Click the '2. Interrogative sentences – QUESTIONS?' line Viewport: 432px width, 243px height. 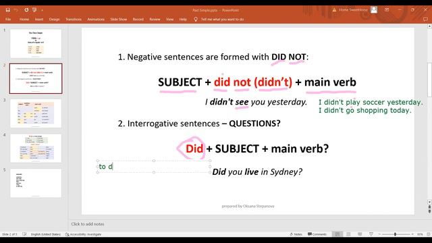(199, 124)
